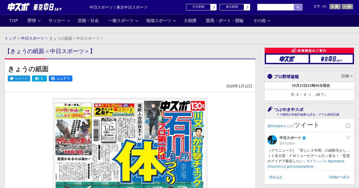Click the 中日スポーツ account name in the tweet

[290, 138]
